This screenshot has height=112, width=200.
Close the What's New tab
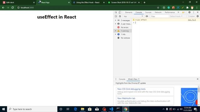139,79
